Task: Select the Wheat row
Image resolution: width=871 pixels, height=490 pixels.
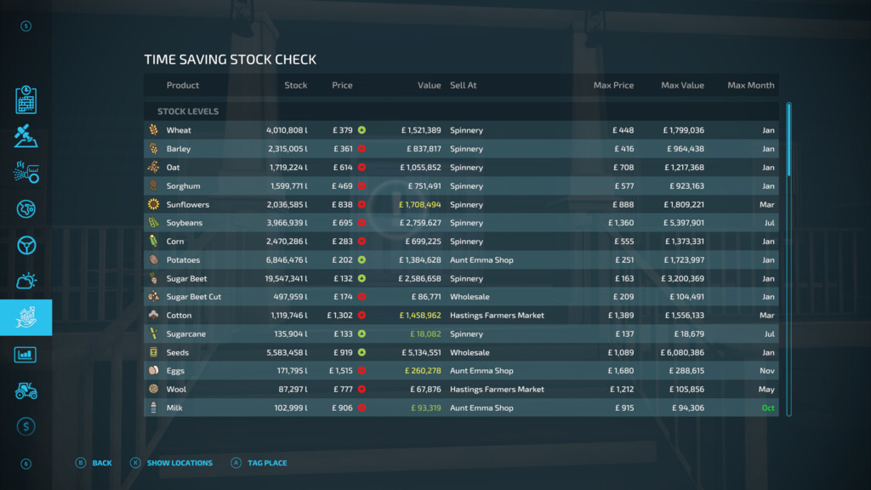Action: pyautogui.click(x=462, y=130)
